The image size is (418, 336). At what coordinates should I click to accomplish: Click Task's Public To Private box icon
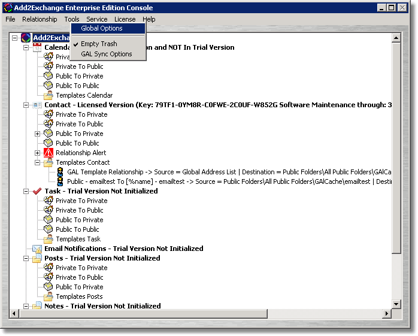click(x=49, y=219)
